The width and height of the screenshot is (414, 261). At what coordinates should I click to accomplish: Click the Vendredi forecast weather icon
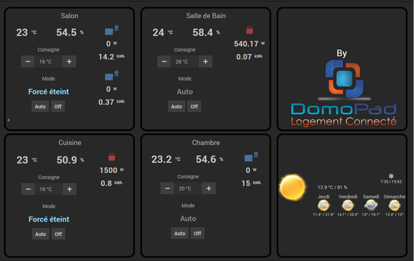(x=348, y=205)
